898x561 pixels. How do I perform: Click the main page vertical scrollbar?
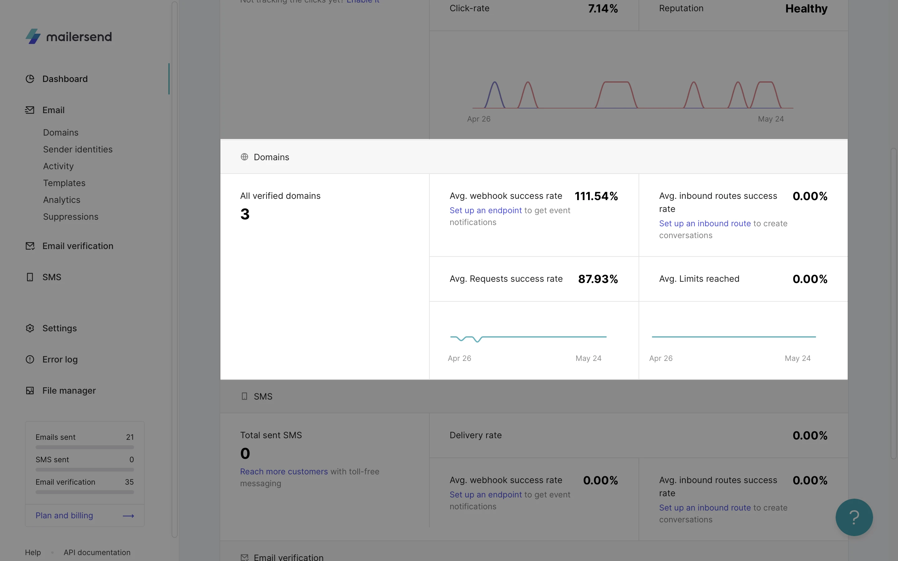pos(893,304)
